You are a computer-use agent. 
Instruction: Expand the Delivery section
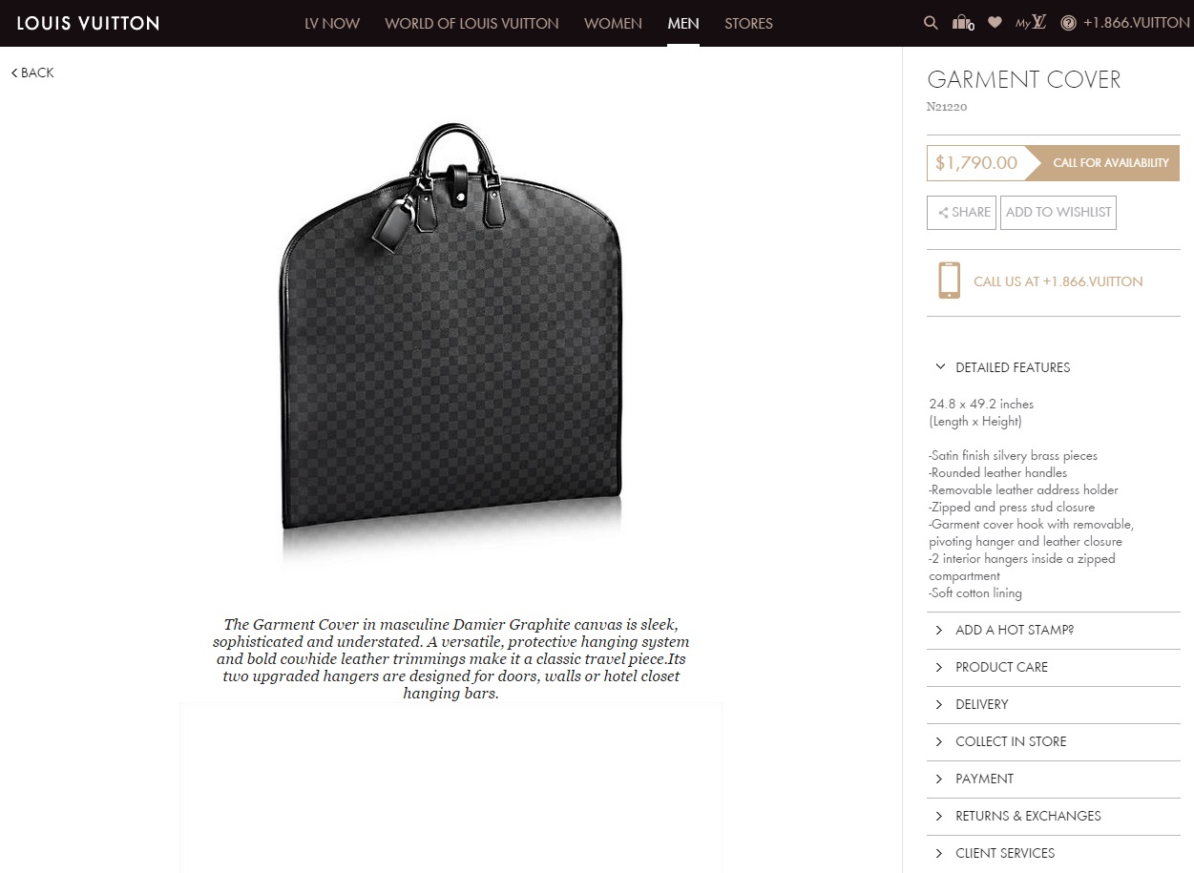point(1053,704)
